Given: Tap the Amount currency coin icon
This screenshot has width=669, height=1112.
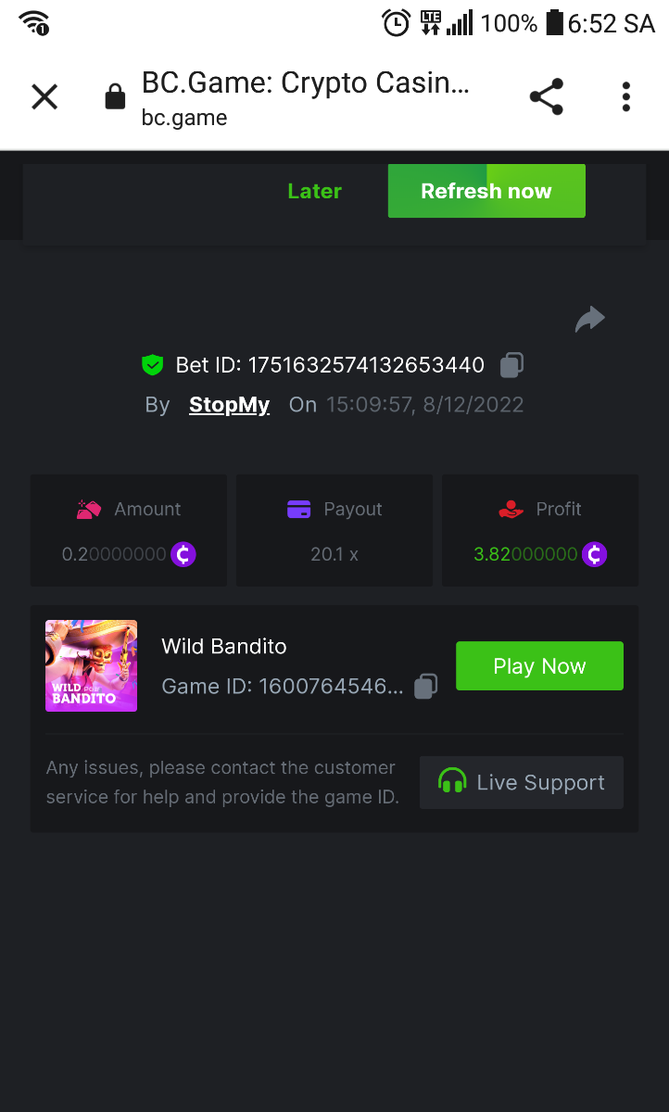Looking at the screenshot, I should (183, 554).
